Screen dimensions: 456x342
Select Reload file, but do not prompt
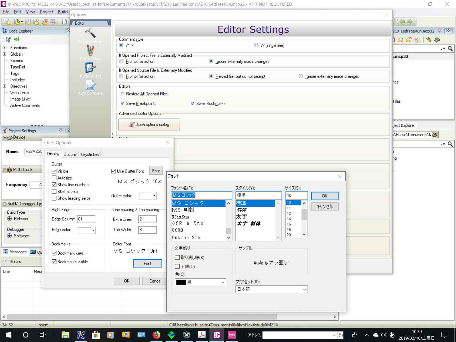tap(211, 76)
